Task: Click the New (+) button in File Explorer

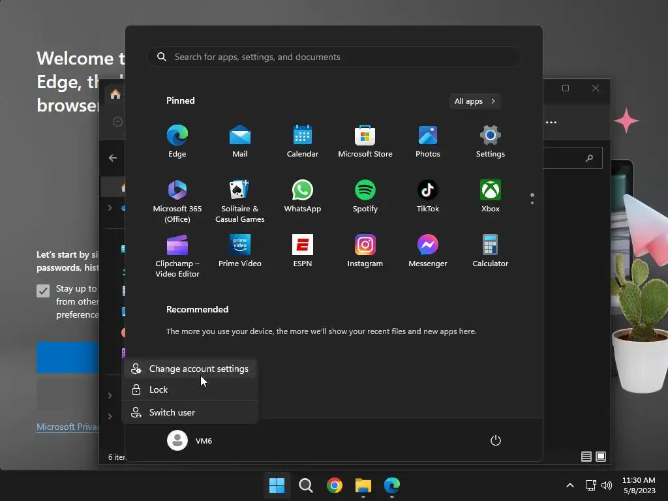Action: coord(117,122)
